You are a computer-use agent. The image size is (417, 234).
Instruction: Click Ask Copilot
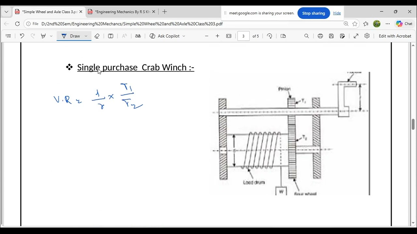point(165,36)
